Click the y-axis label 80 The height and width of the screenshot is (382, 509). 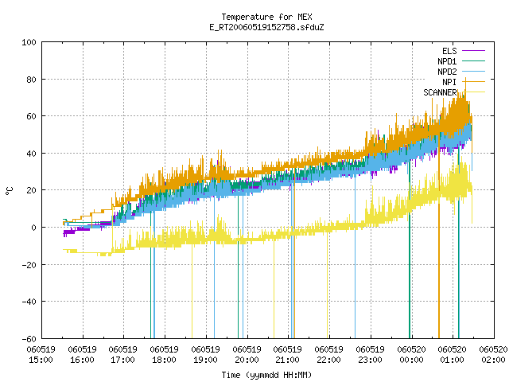[x=31, y=80]
